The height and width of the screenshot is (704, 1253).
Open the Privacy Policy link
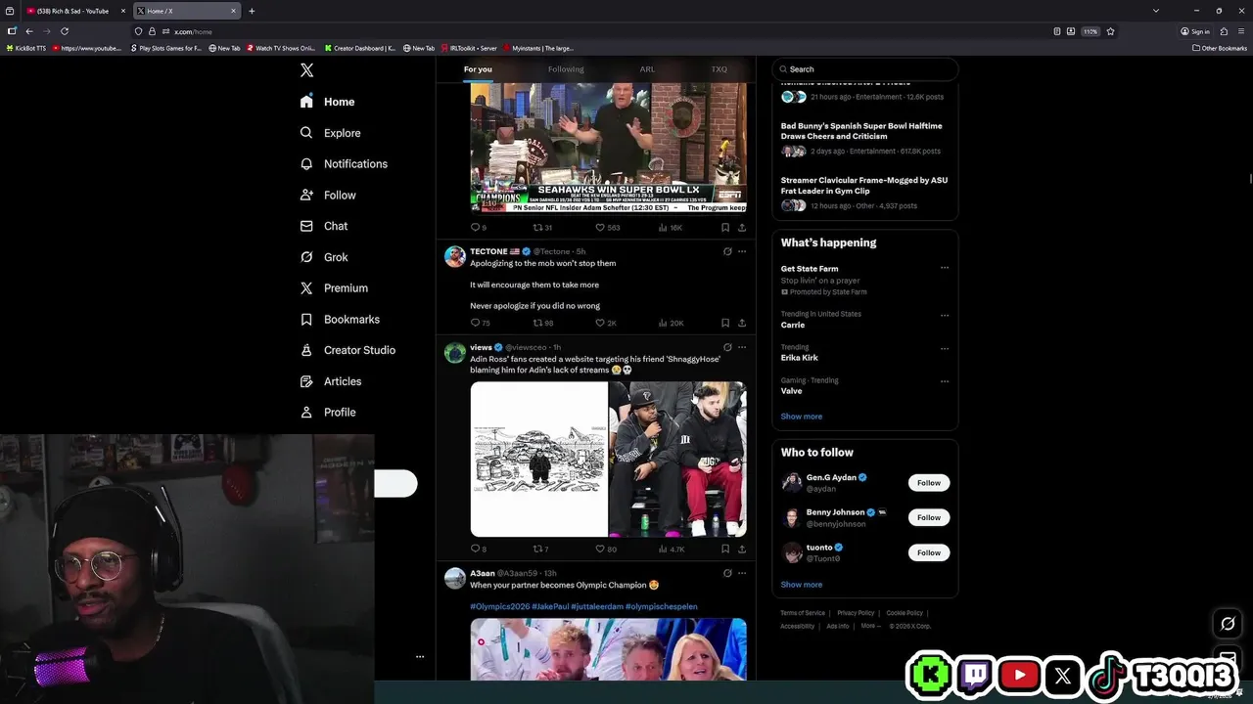pyautogui.click(x=856, y=613)
